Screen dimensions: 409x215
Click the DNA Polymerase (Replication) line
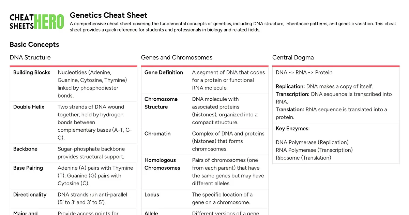click(312, 142)
